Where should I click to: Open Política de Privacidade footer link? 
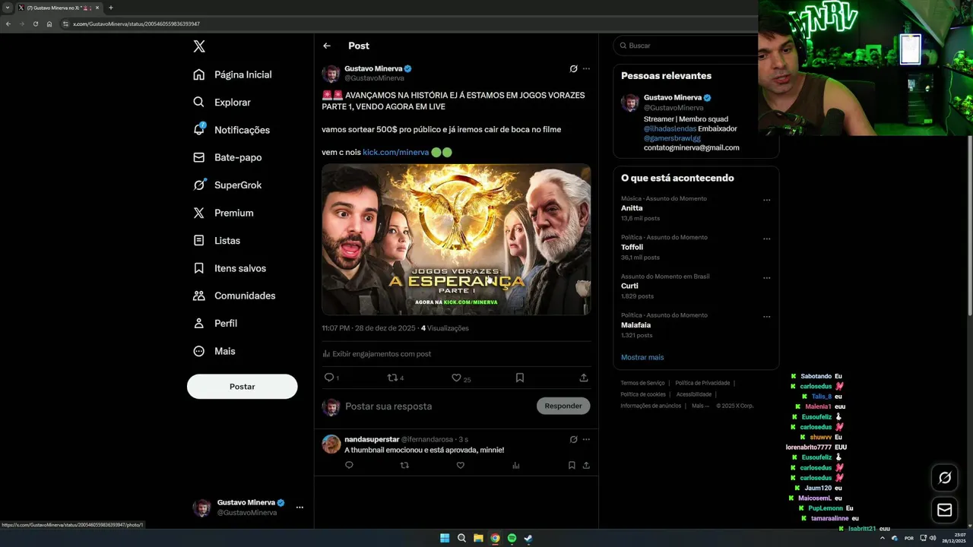[x=702, y=383]
